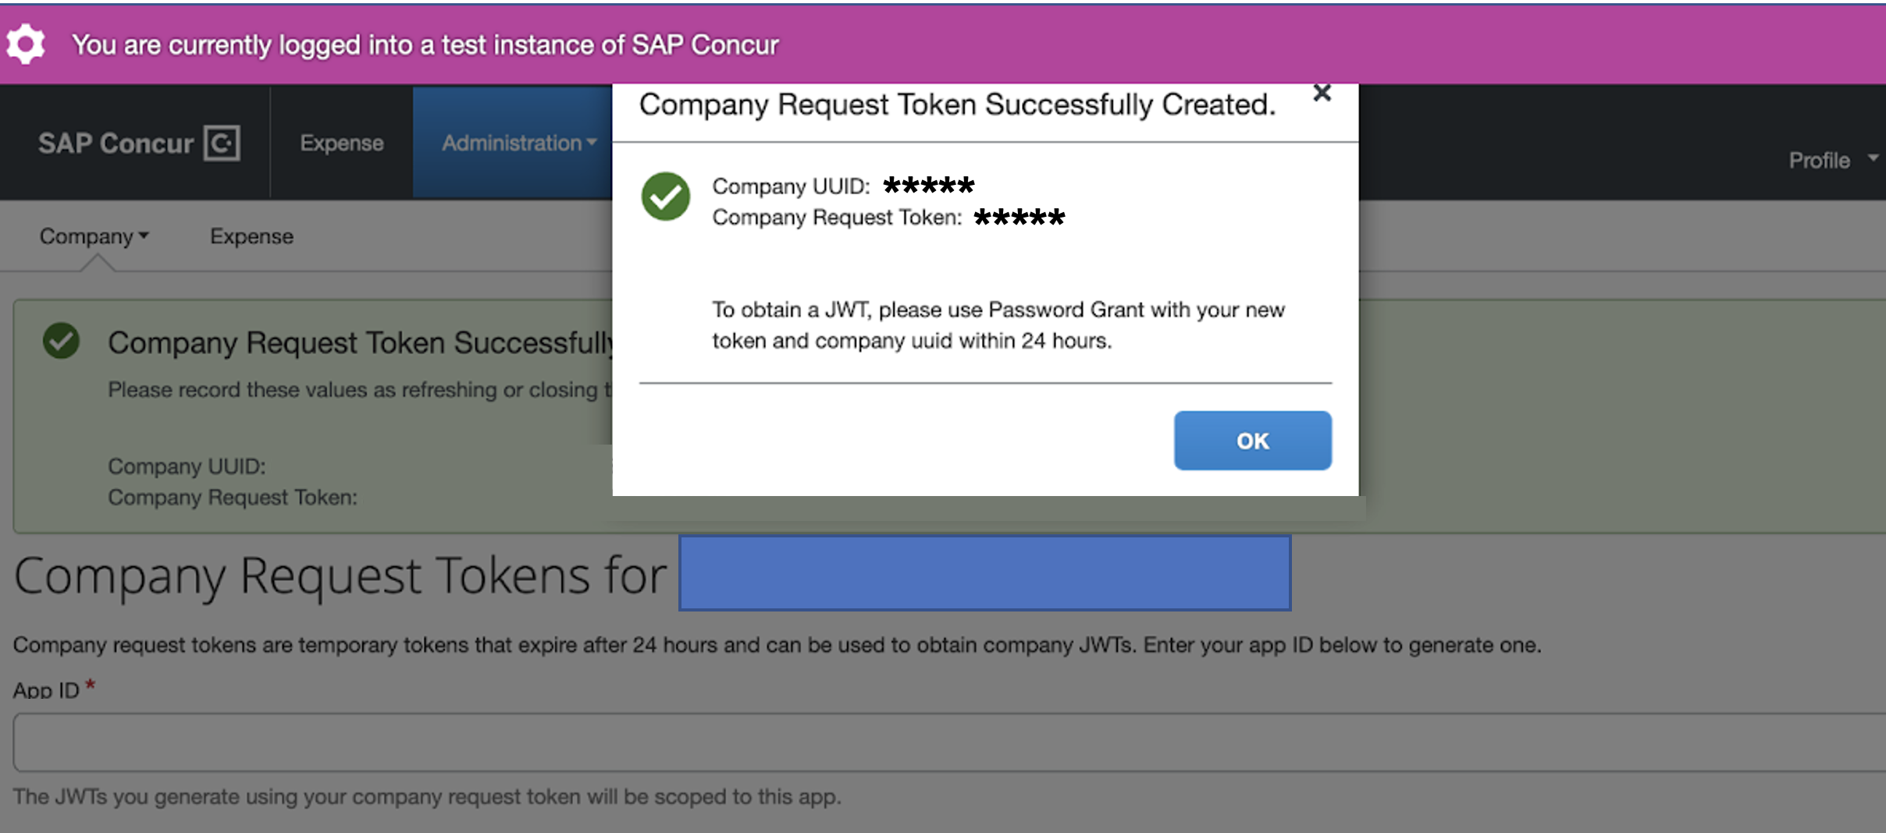Click the Company UUID masked value in dialog
This screenshot has width=1886, height=833.
click(x=928, y=186)
